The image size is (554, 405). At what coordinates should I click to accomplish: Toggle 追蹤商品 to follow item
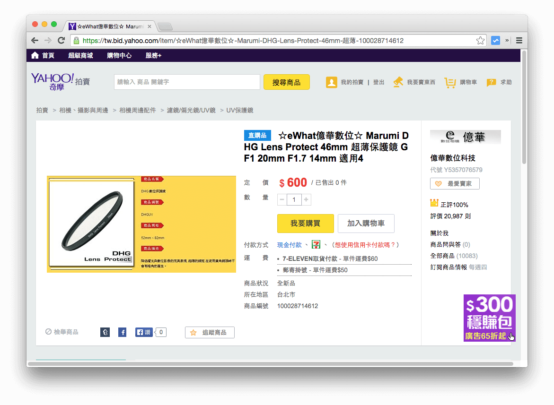click(210, 333)
